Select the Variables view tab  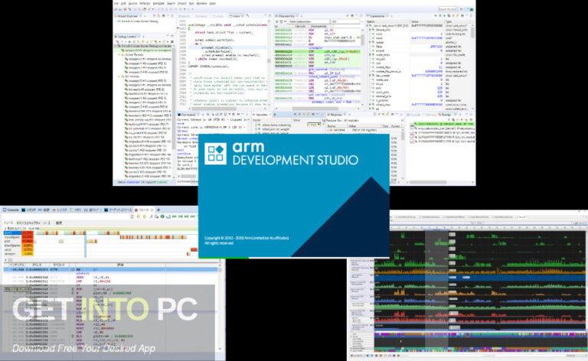261,115
